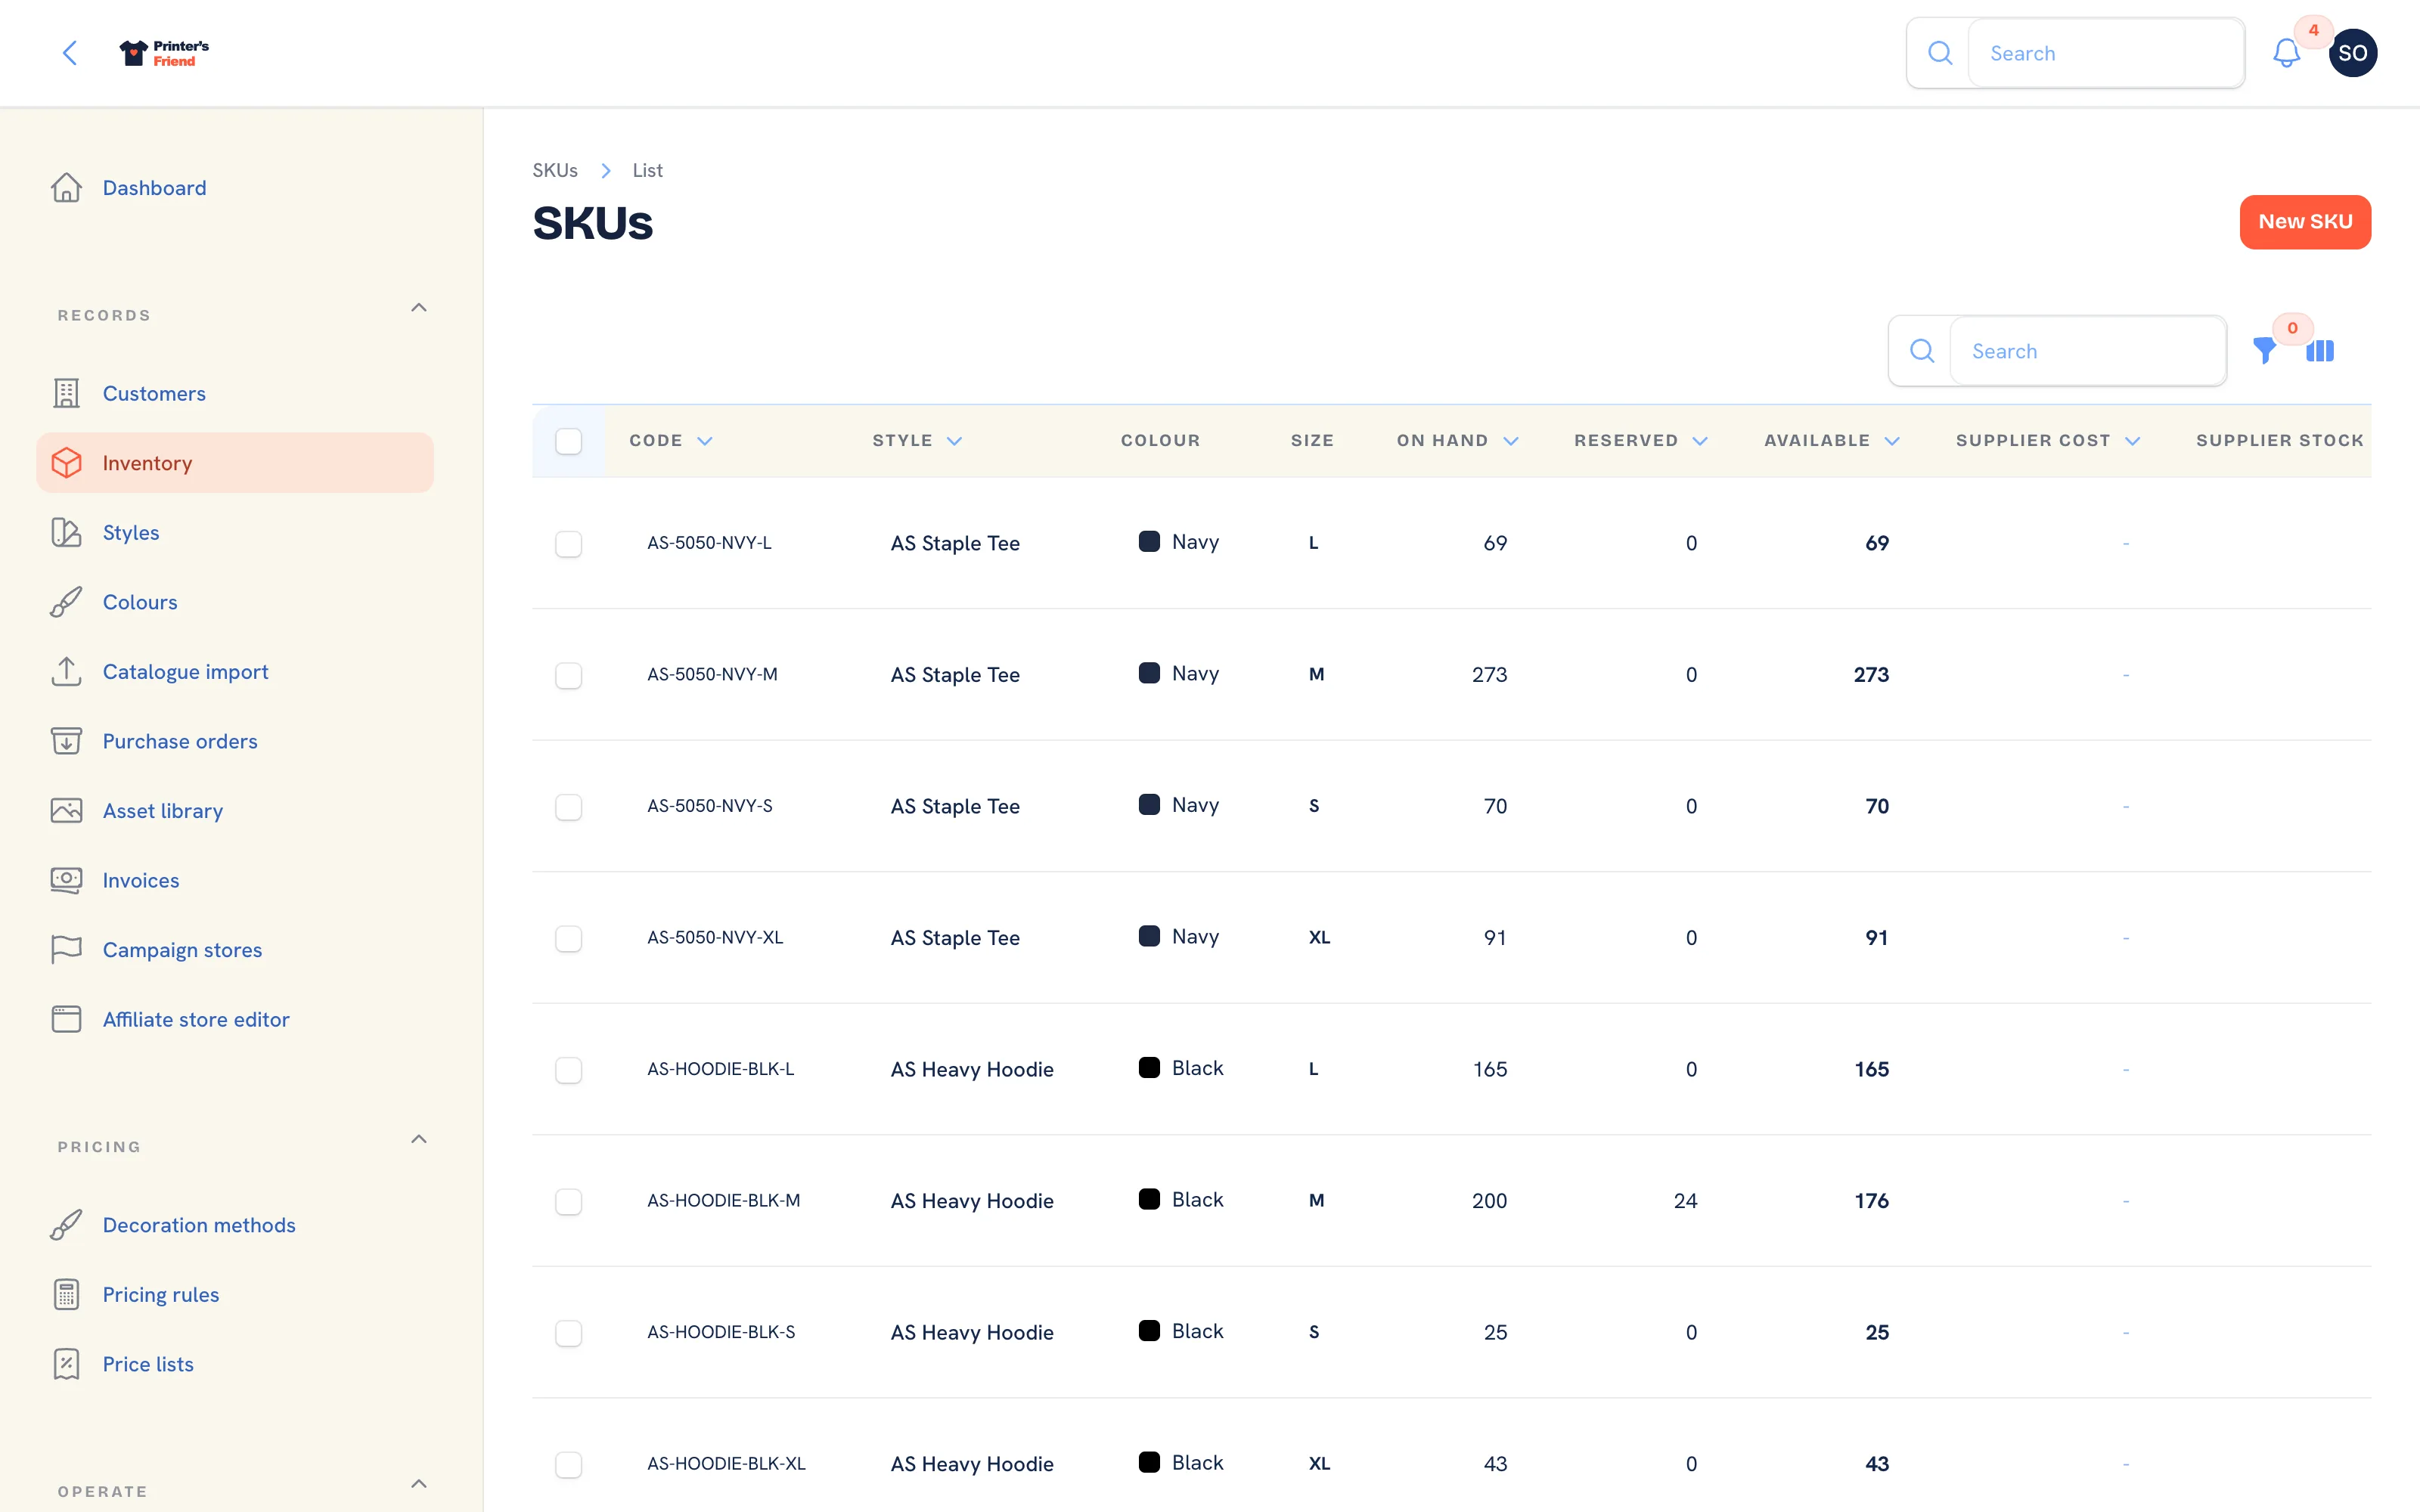
Task: Check the AS-5050-NVY-XL row checkbox
Action: (568, 938)
